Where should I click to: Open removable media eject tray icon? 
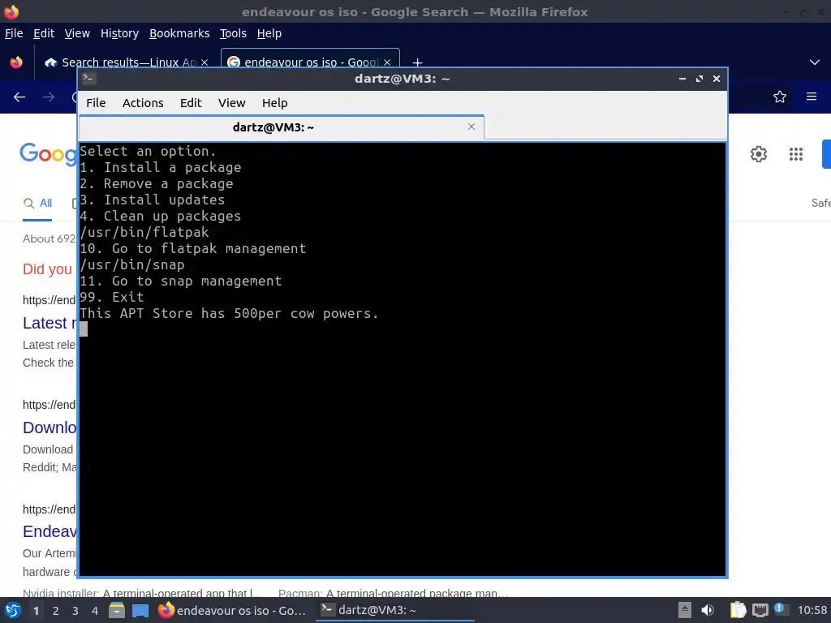pyautogui.click(x=685, y=610)
